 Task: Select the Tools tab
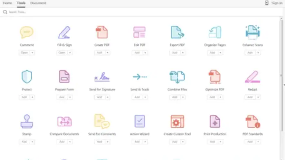coord(21,3)
